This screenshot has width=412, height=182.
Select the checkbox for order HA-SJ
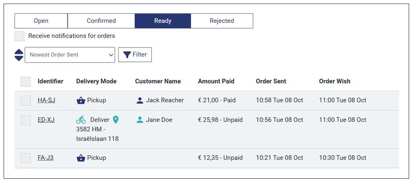(x=26, y=100)
